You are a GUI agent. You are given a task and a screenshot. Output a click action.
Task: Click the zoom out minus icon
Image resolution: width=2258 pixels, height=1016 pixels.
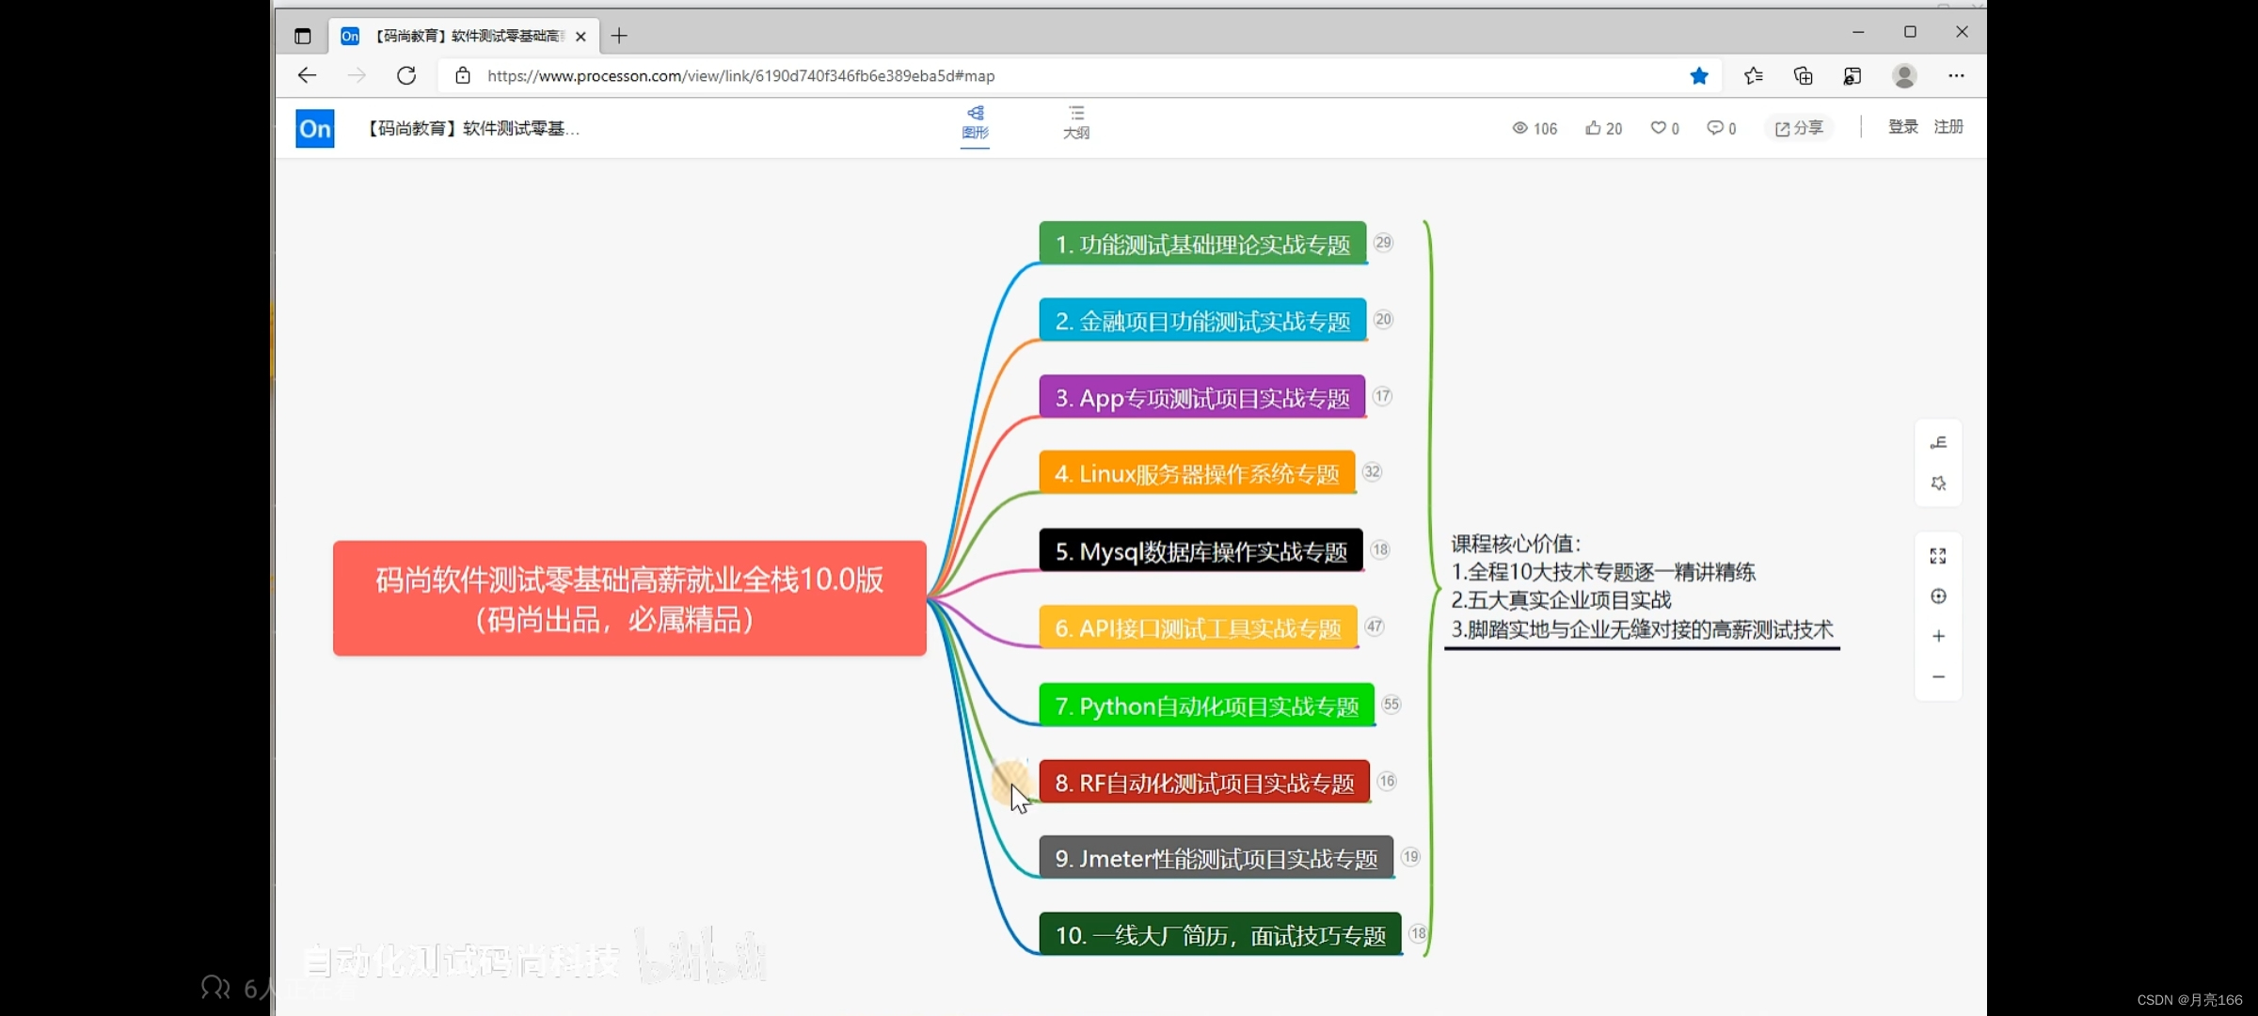click(1938, 677)
